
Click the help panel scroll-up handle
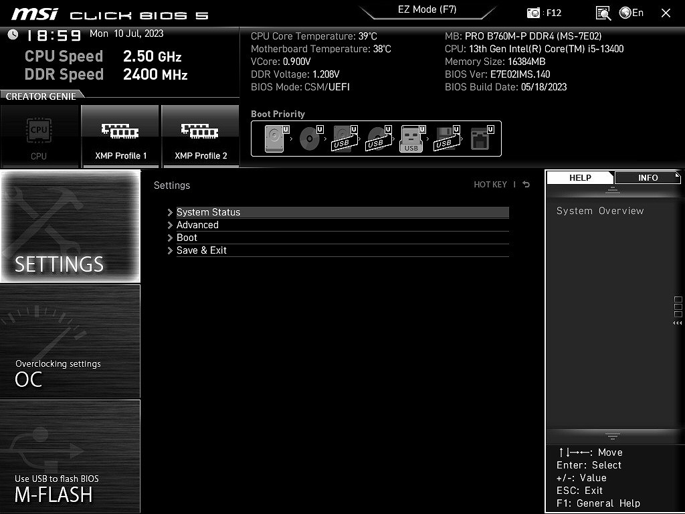pyautogui.click(x=613, y=189)
